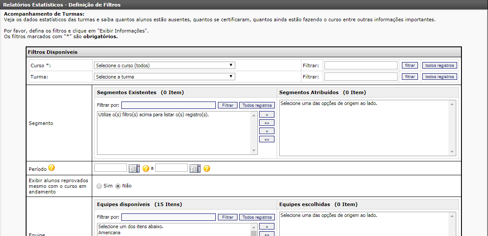Click the Curso filter text field
This screenshot has width=488, height=236.
(x=361, y=66)
